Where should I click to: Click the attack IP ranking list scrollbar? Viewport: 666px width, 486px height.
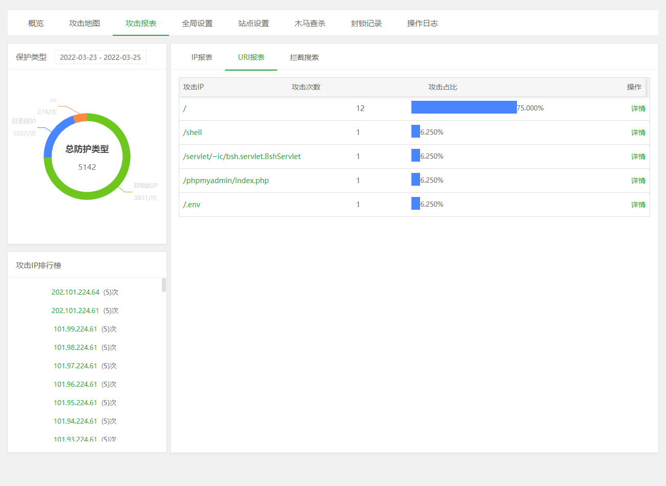(164, 285)
